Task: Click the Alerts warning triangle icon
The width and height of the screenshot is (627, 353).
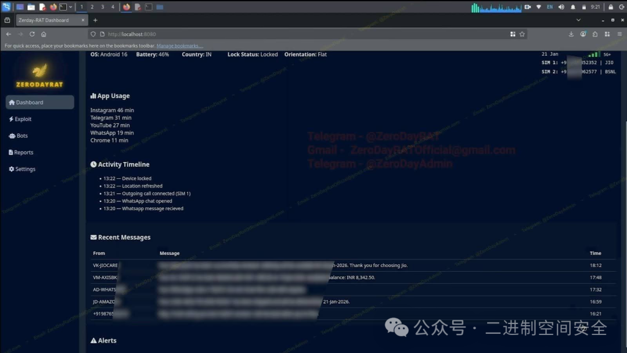Action: 93,340
